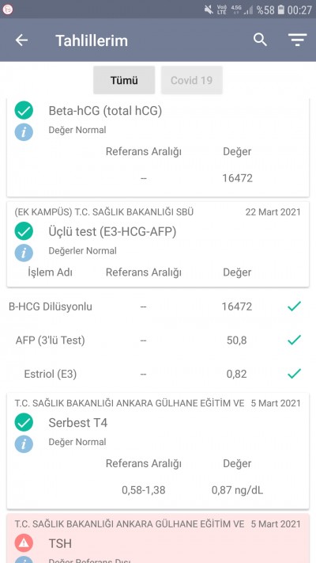The height and width of the screenshot is (563, 316).
Task: Open the Üçlü test (E3-HCG-AFP) result title
Action: pyautogui.click(x=112, y=232)
